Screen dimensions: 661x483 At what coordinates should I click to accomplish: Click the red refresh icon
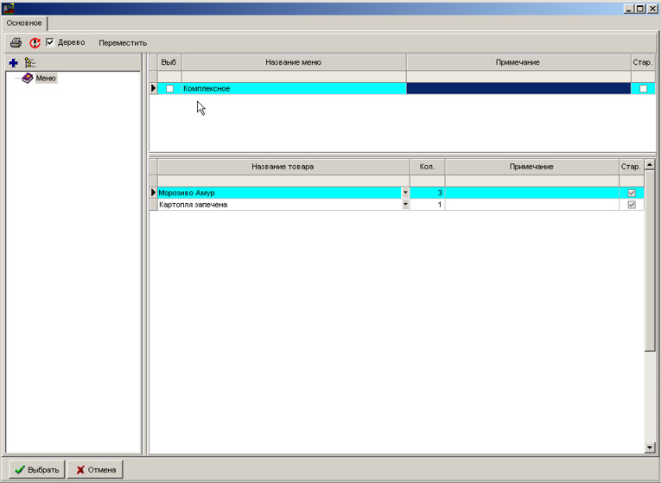click(35, 42)
